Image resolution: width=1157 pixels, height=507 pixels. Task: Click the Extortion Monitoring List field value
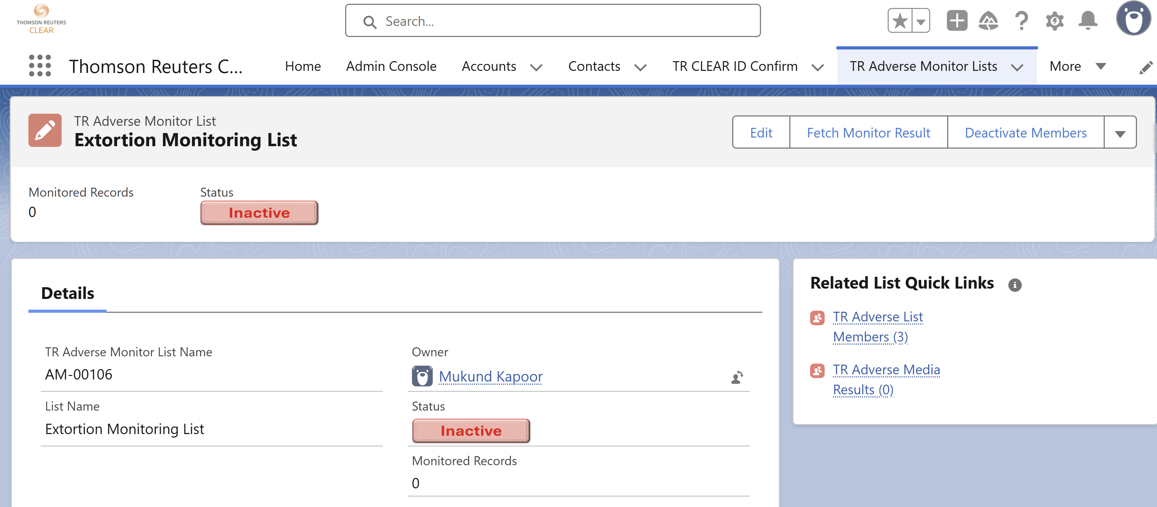point(124,429)
